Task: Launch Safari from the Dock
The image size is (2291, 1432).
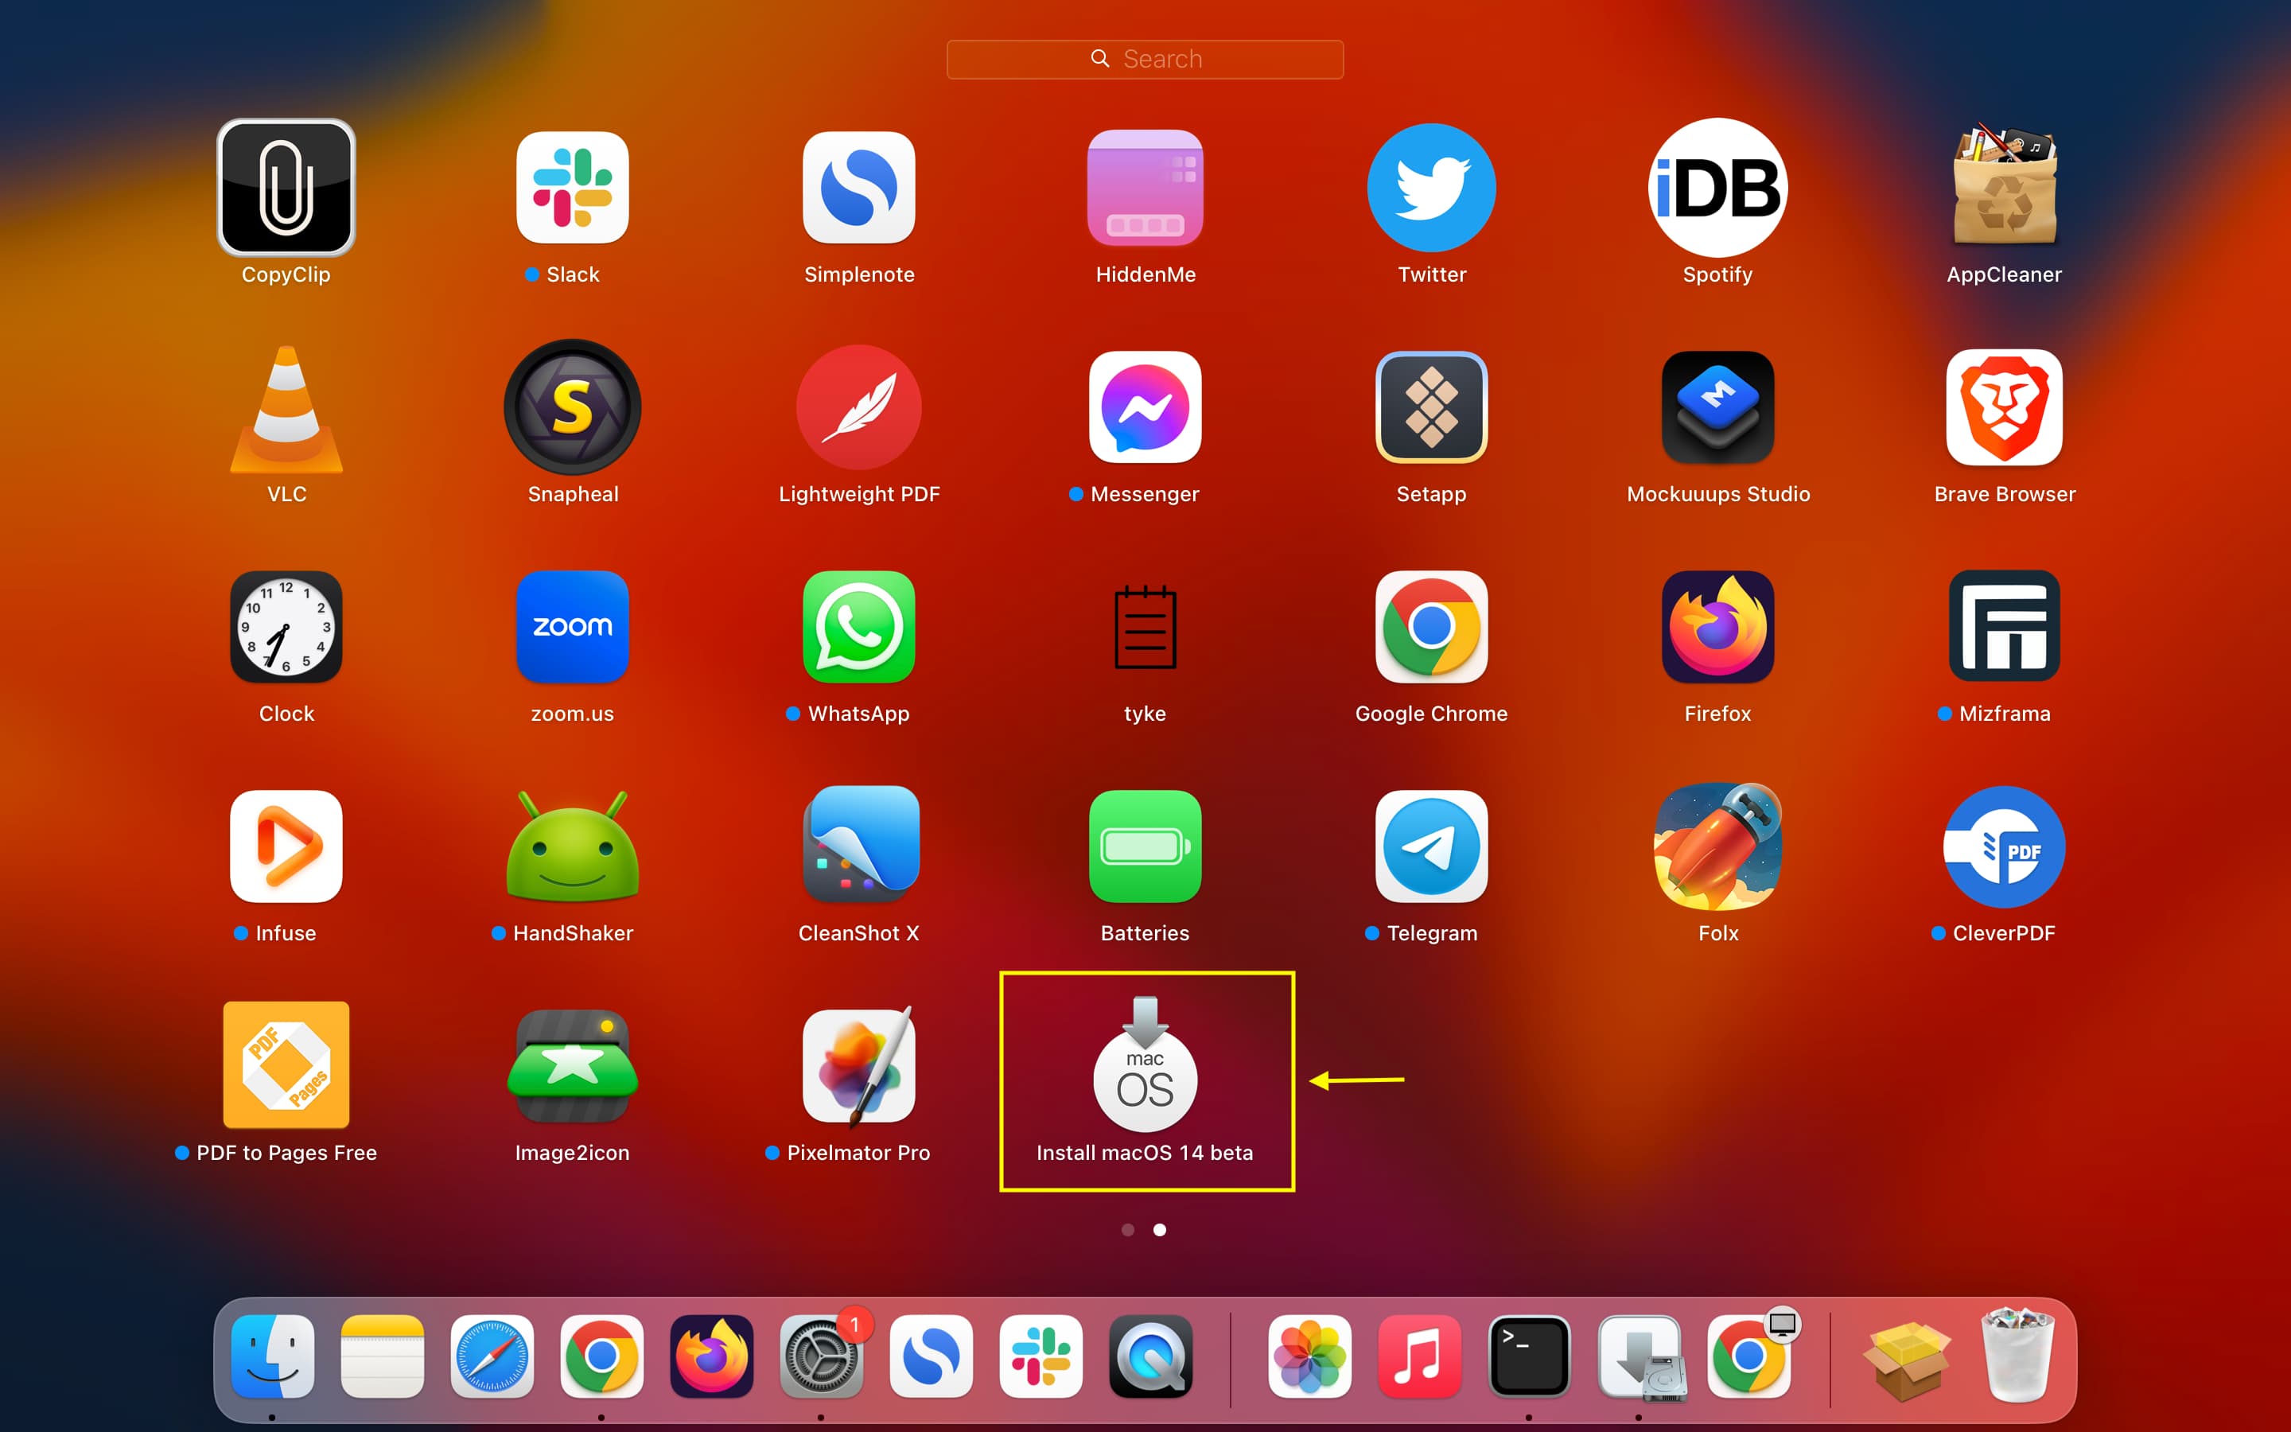Action: [x=492, y=1356]
